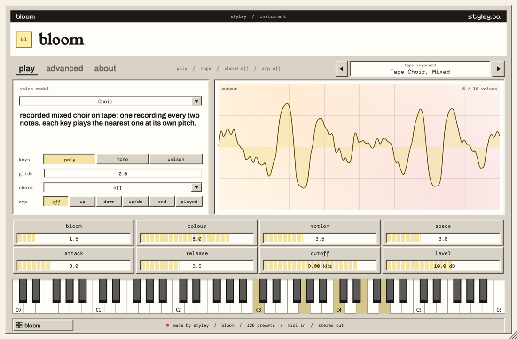The image size is (517, 339).
Task: Set arp mode to up
Action: 82,202
